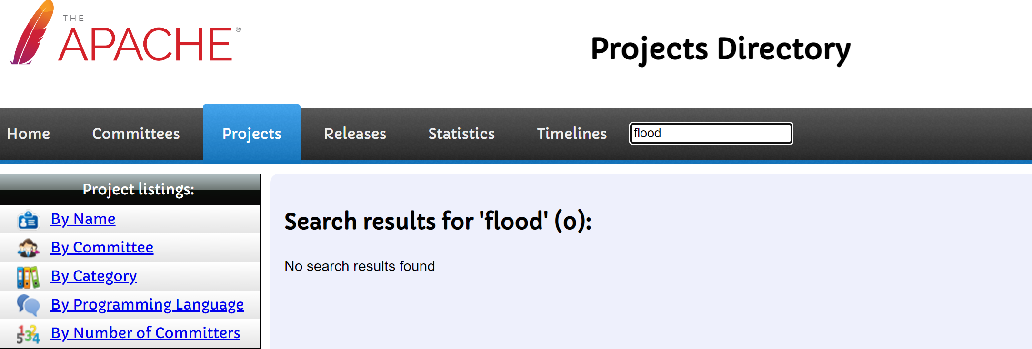Click the Programming Language speech bubbles icon
The image size is (1032, 349).
(x=28, y=305)
